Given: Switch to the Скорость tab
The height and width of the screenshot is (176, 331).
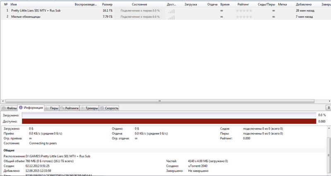Looking at the screenshot, I should 109,108.
